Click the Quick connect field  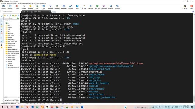click(10, 11)
